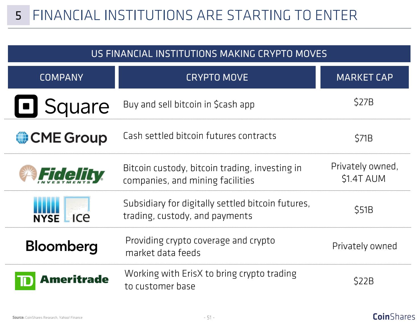This screenshot has width=419, height=323.
Task: Click the $27B market cap value
Action: (364, 102)
